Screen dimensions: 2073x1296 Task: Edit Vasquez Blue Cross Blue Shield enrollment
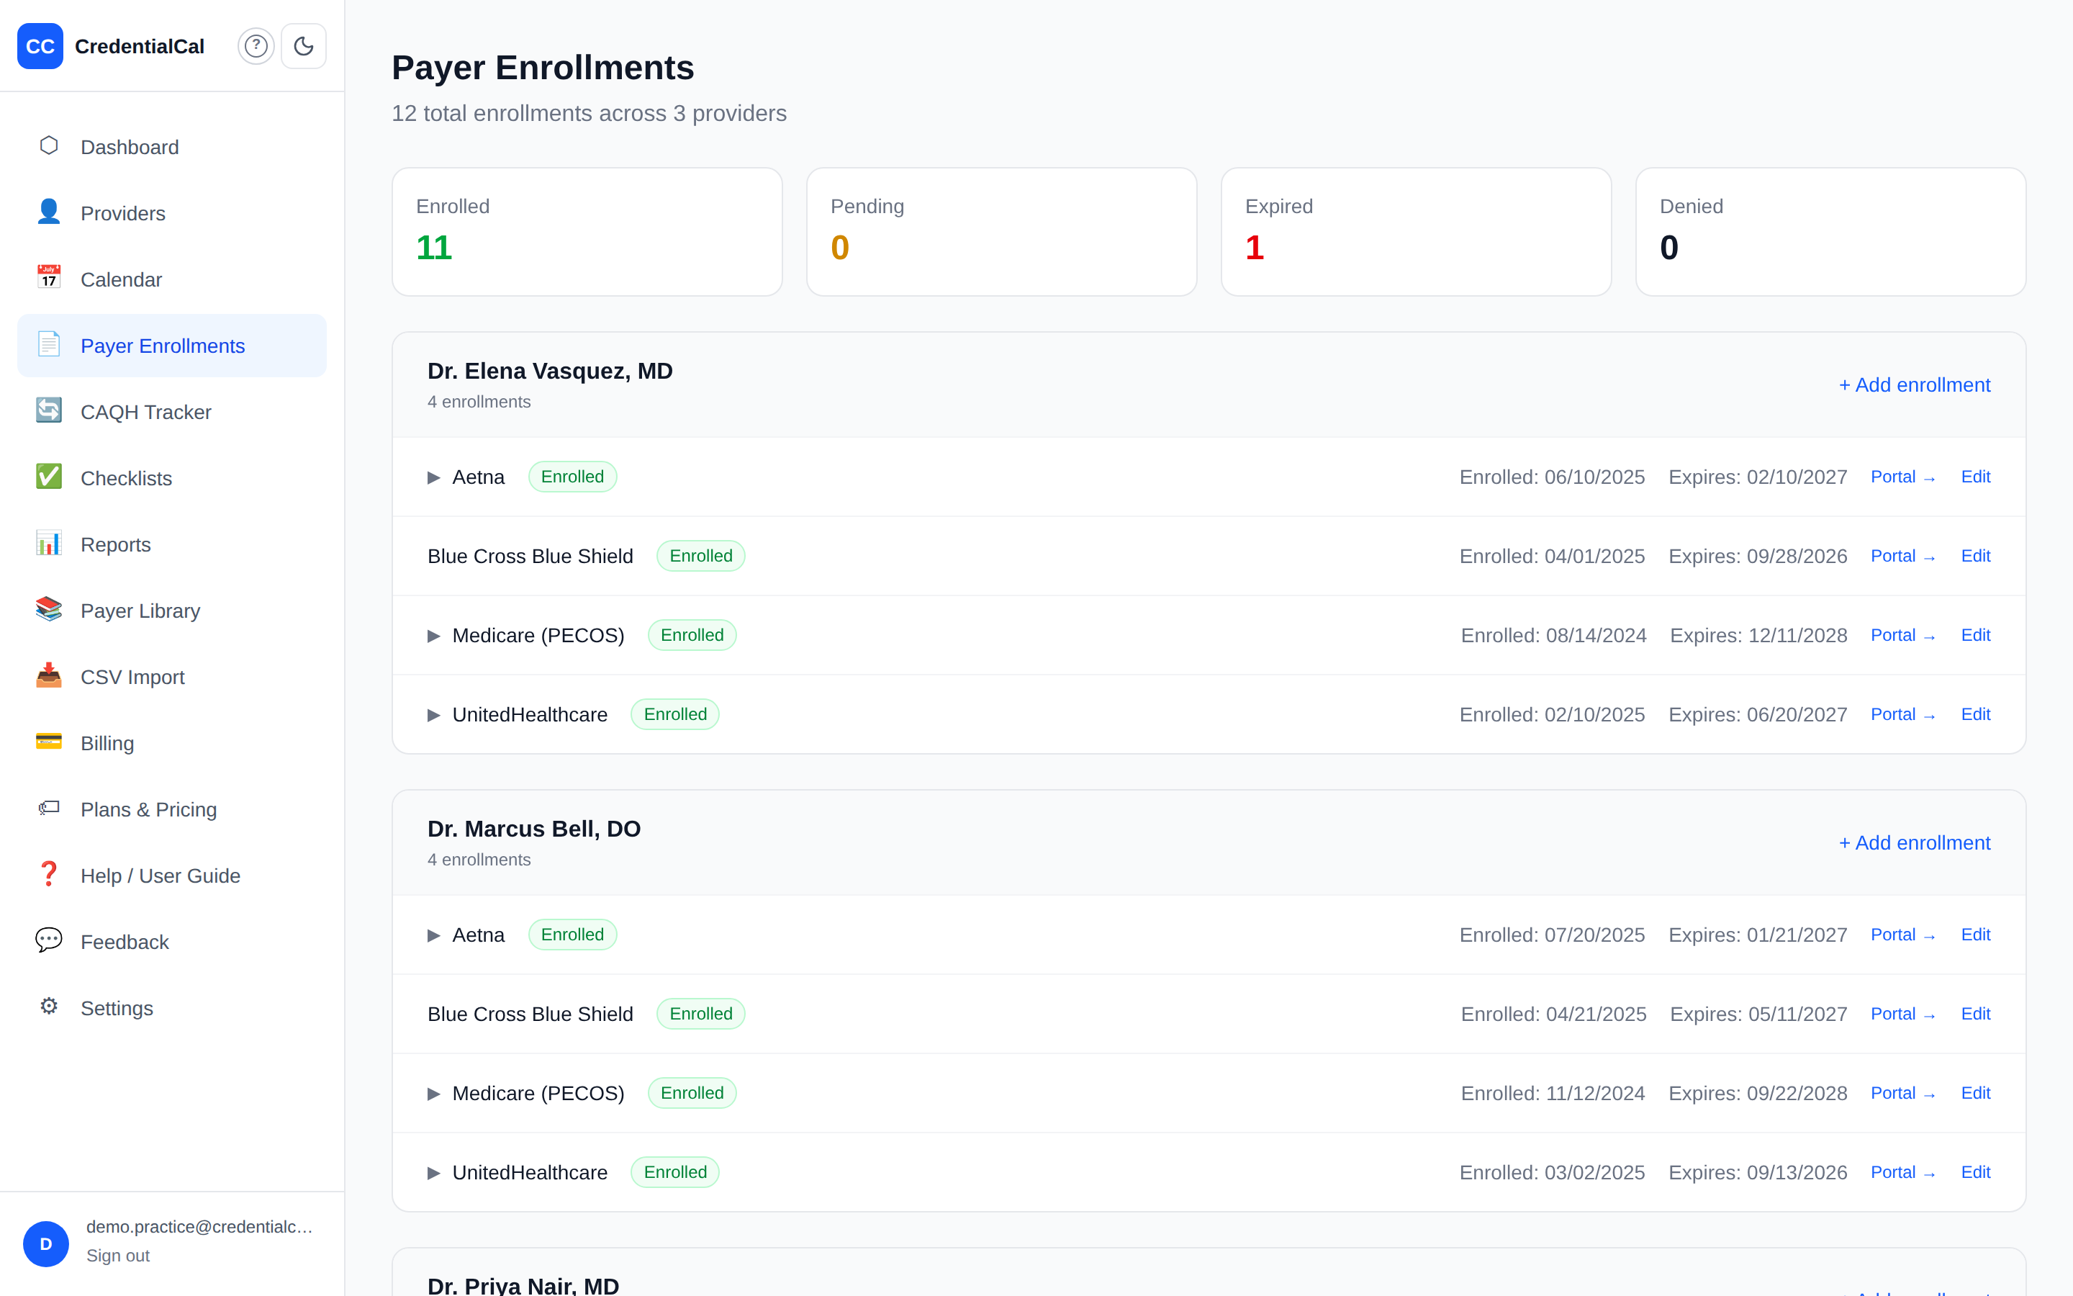1975,555
